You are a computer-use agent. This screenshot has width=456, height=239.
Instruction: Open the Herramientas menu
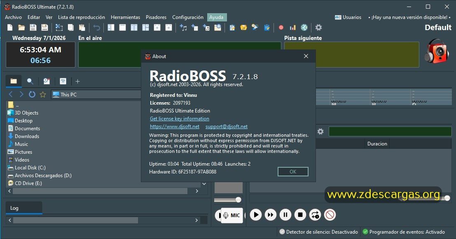(x=125, y=17)
